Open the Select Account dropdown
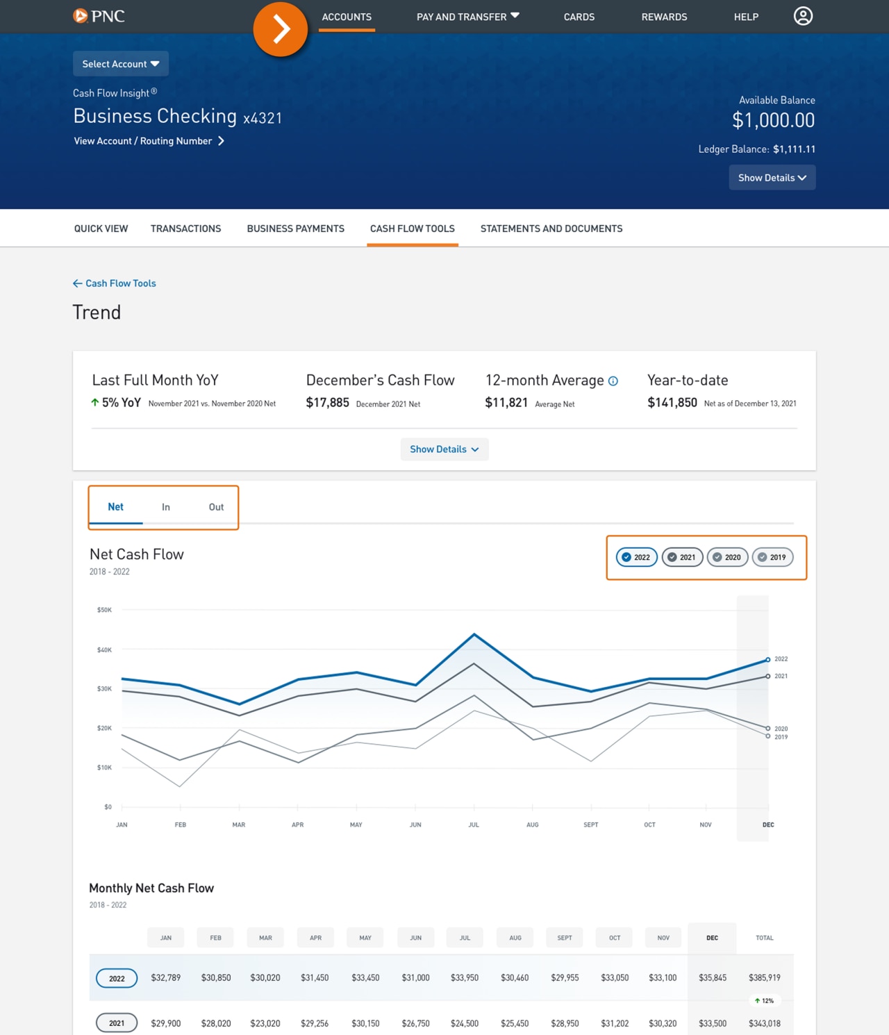The image size is (889, 1035). click(x=120, y=63)
